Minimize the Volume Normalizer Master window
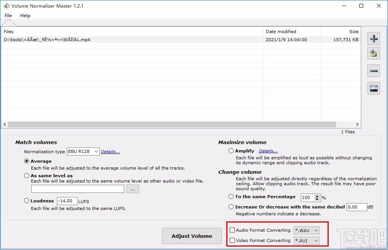This screenshot has height=250, width=388. pyautogui.click(x=344, y=6)
